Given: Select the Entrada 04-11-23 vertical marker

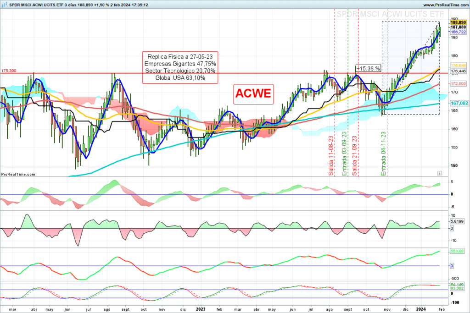Looking at the screenshot, I should 383,154.
